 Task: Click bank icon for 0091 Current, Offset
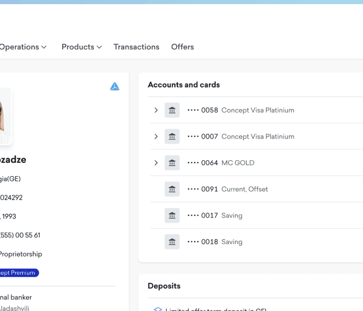pyautogui.click(x=172, y=189)
